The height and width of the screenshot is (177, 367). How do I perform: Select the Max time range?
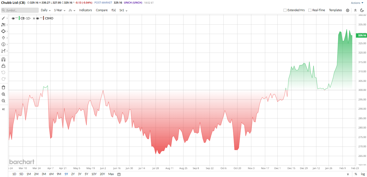111,174
